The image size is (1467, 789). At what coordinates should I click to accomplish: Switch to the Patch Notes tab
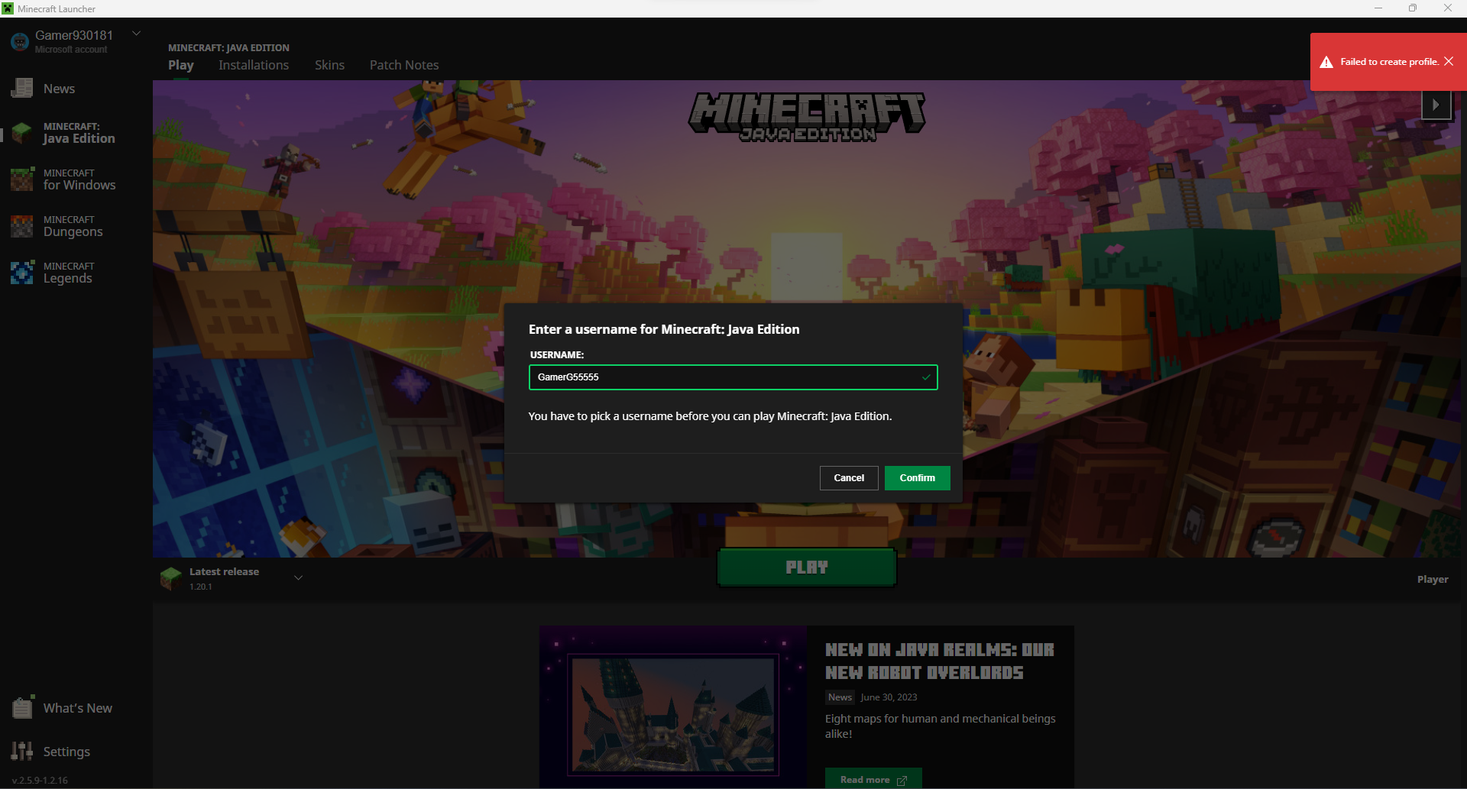point(404,65)
